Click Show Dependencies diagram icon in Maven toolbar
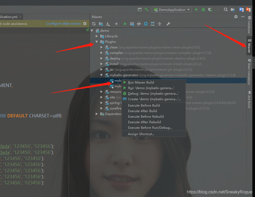This screenshot has height=197, width=255. (152, 24)
